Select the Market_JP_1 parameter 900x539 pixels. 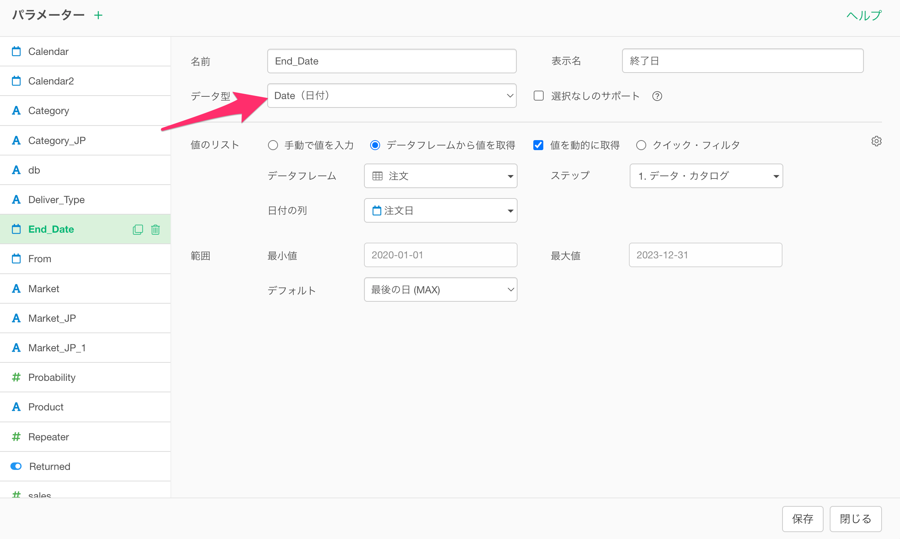pyautogui.click(x=85, y=348)
